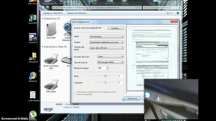The height and width of the screenshot is (121, 216).
Task: Click Hardware y sonido breadcrumb
Action: tap(83, 8)
